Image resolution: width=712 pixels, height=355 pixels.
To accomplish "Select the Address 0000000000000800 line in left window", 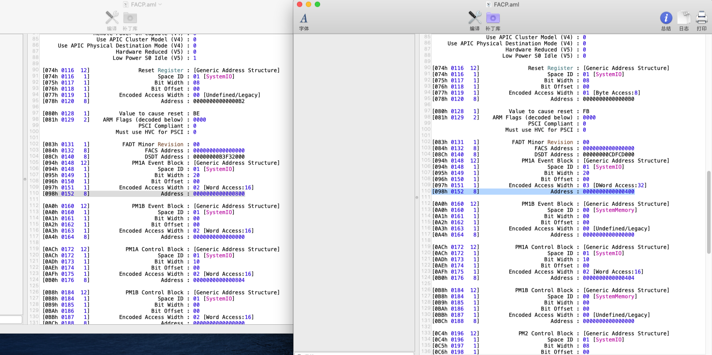I will coord(218,194).
